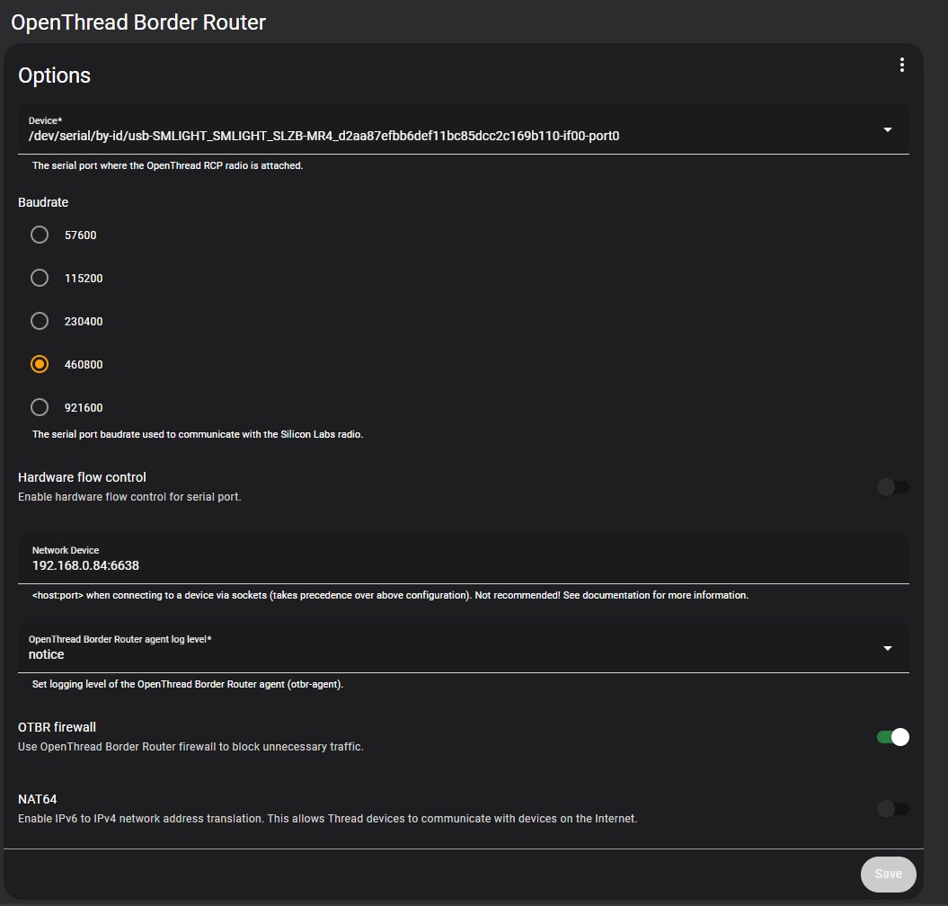Disable the OTBR firewall toggle
Screen dimensions: 948x906
click(x=892, y=737)
